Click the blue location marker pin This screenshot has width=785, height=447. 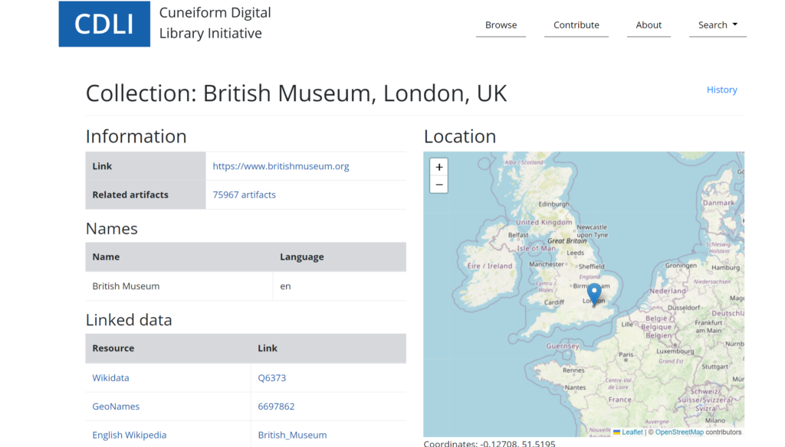pos(594,294)
